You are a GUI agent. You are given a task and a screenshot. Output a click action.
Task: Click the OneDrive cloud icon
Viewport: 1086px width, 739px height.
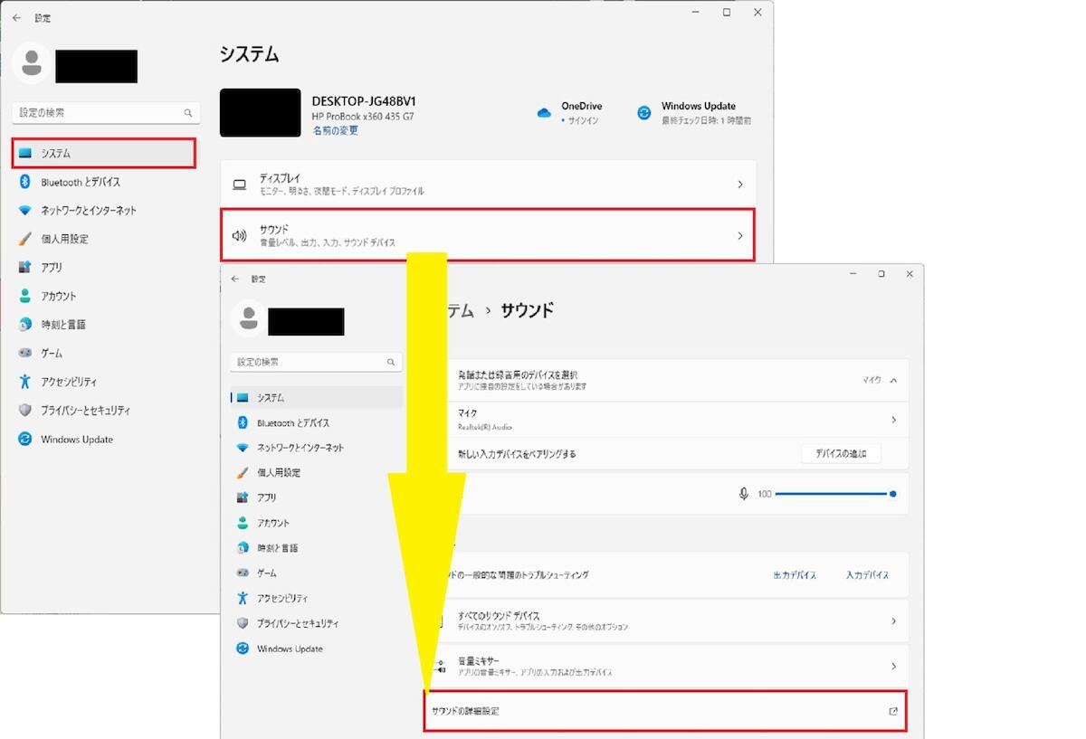pos(544,113)
